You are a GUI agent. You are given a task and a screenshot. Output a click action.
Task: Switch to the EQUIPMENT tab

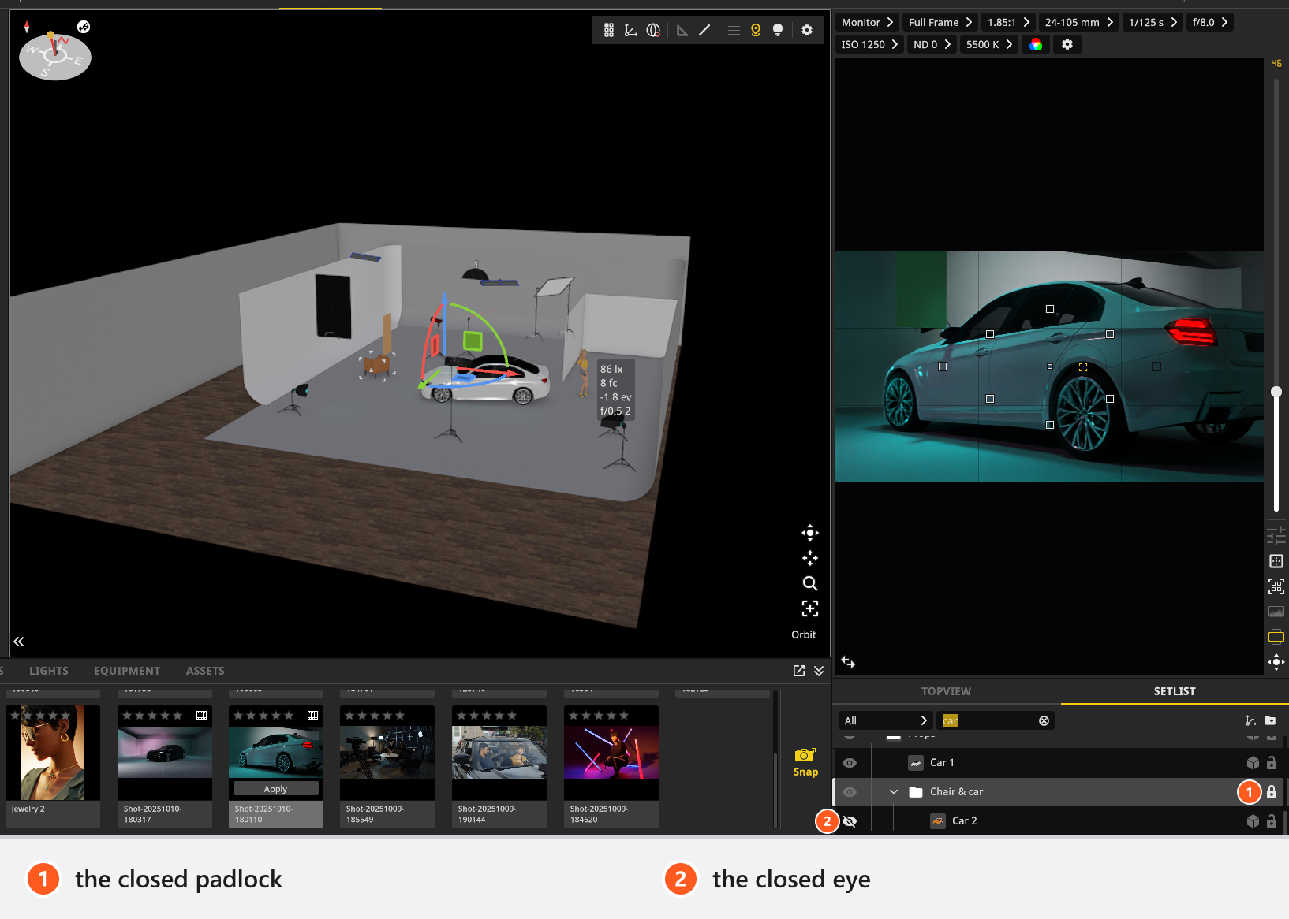127,671
